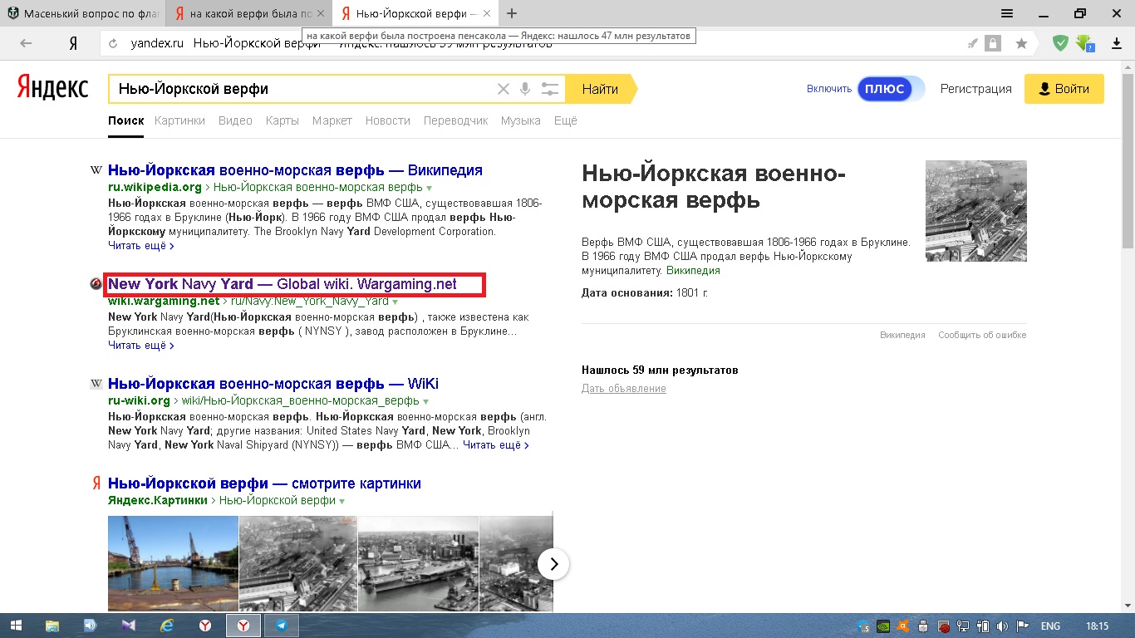This screenshot has width=1135, height=638.
Task: Show next pictures with the carousel arrow
Action: tap(553, 564)
